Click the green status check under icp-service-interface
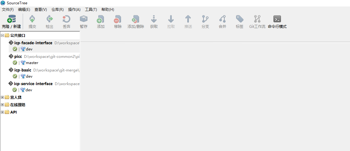 [15, 90]
